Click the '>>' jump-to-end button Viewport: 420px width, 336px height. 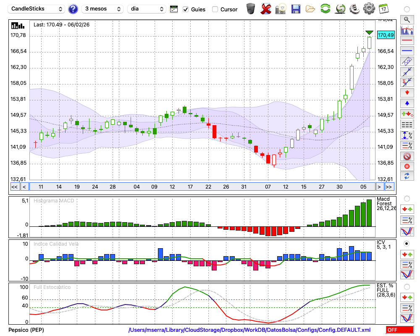(389, 187)
